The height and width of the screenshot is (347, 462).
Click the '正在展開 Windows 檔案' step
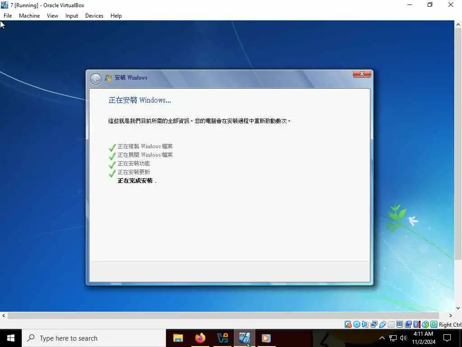point(145,155)
